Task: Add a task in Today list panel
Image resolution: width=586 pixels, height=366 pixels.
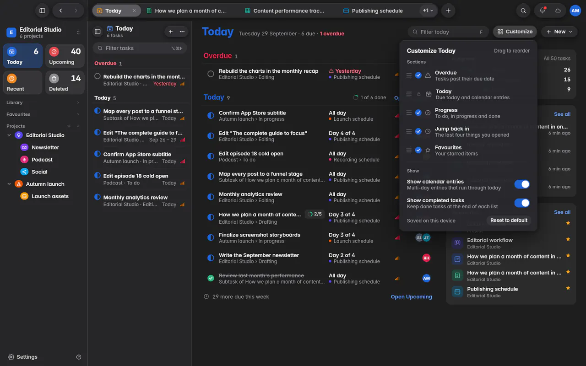Action: pos(171,32)
